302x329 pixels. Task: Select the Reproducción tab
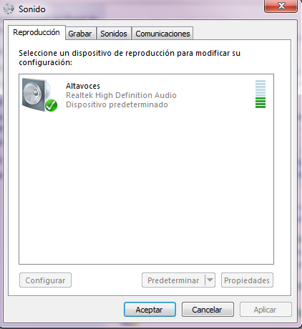(x=36, y=32)
